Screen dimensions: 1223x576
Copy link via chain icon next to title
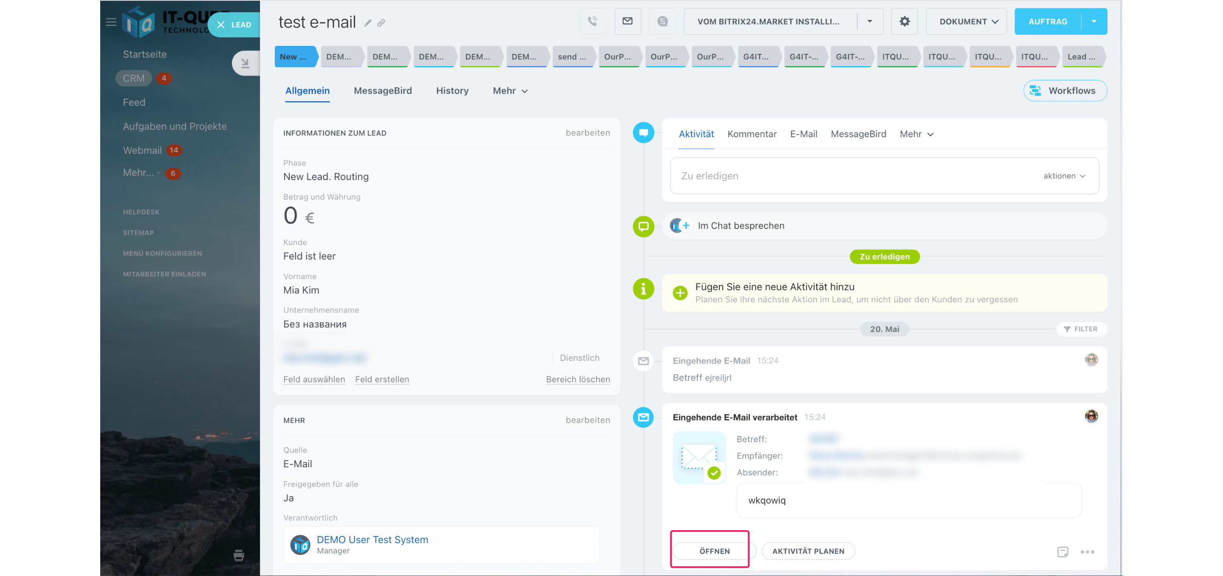tap(381, 23)
